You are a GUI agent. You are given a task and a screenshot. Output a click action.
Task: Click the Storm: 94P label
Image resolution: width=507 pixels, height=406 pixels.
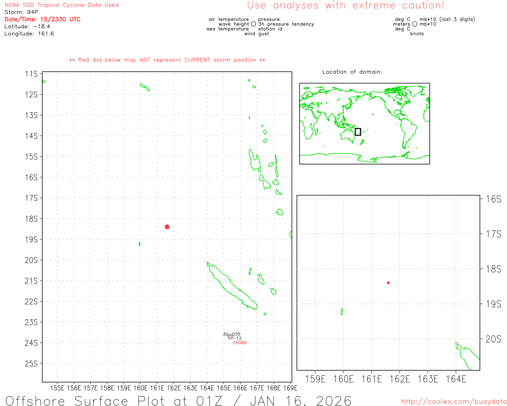[21, 12]
